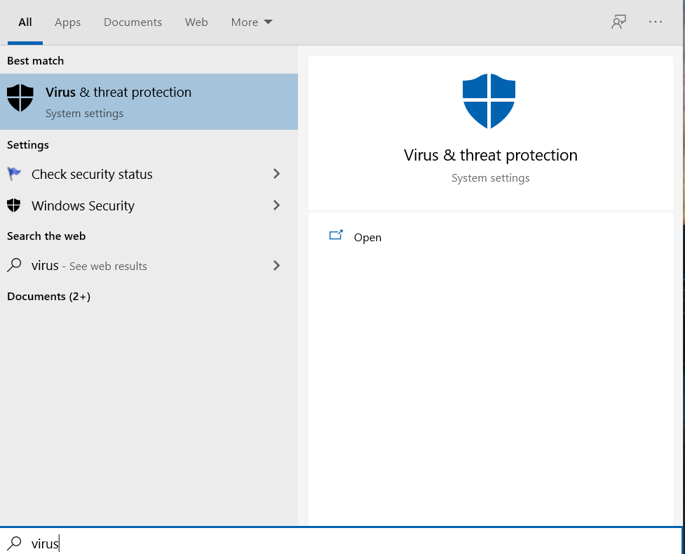Click the Search the web header
The image size is (685, 554).
coord(46,236)
